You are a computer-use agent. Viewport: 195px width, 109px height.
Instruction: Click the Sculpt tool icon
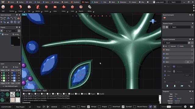point(73,7)
